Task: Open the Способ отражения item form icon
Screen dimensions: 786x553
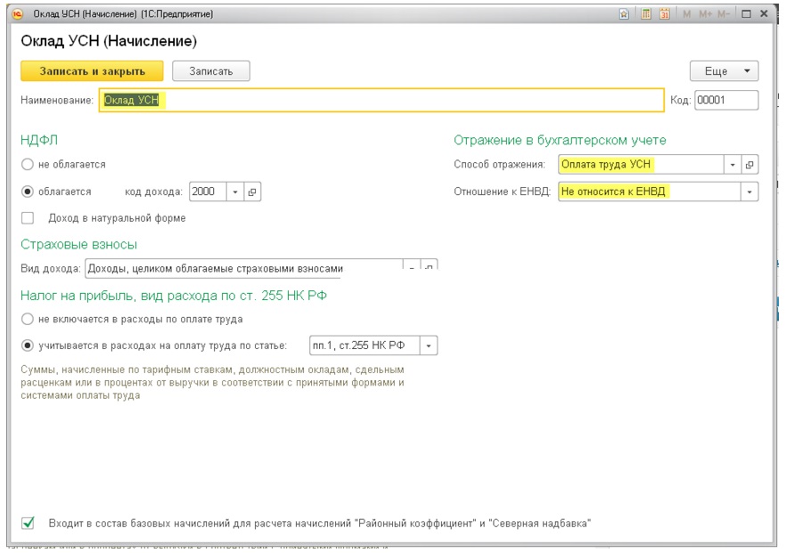Action: pos(749,164)
